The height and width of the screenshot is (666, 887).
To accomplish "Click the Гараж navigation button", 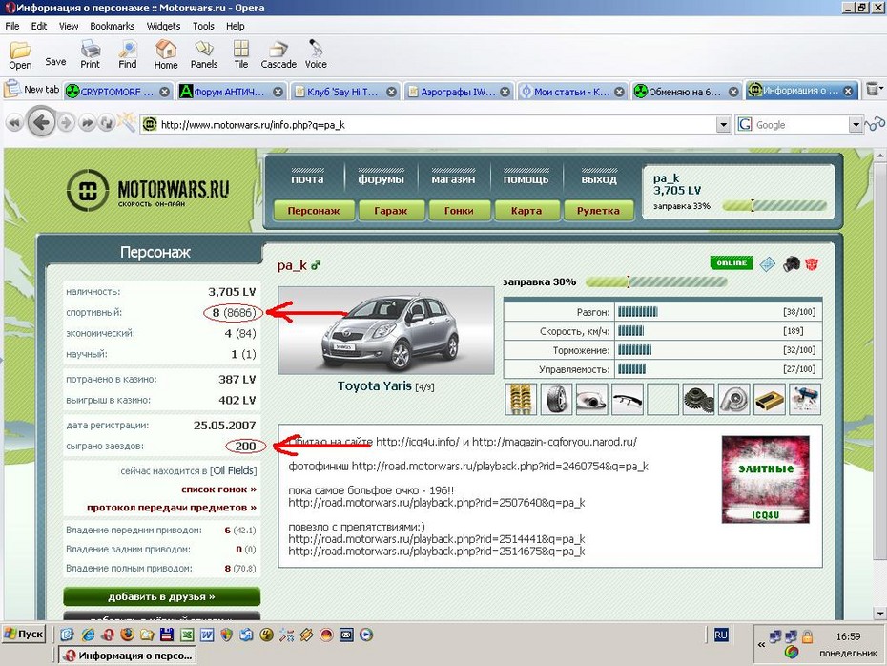I will click(x=390, y=211).
